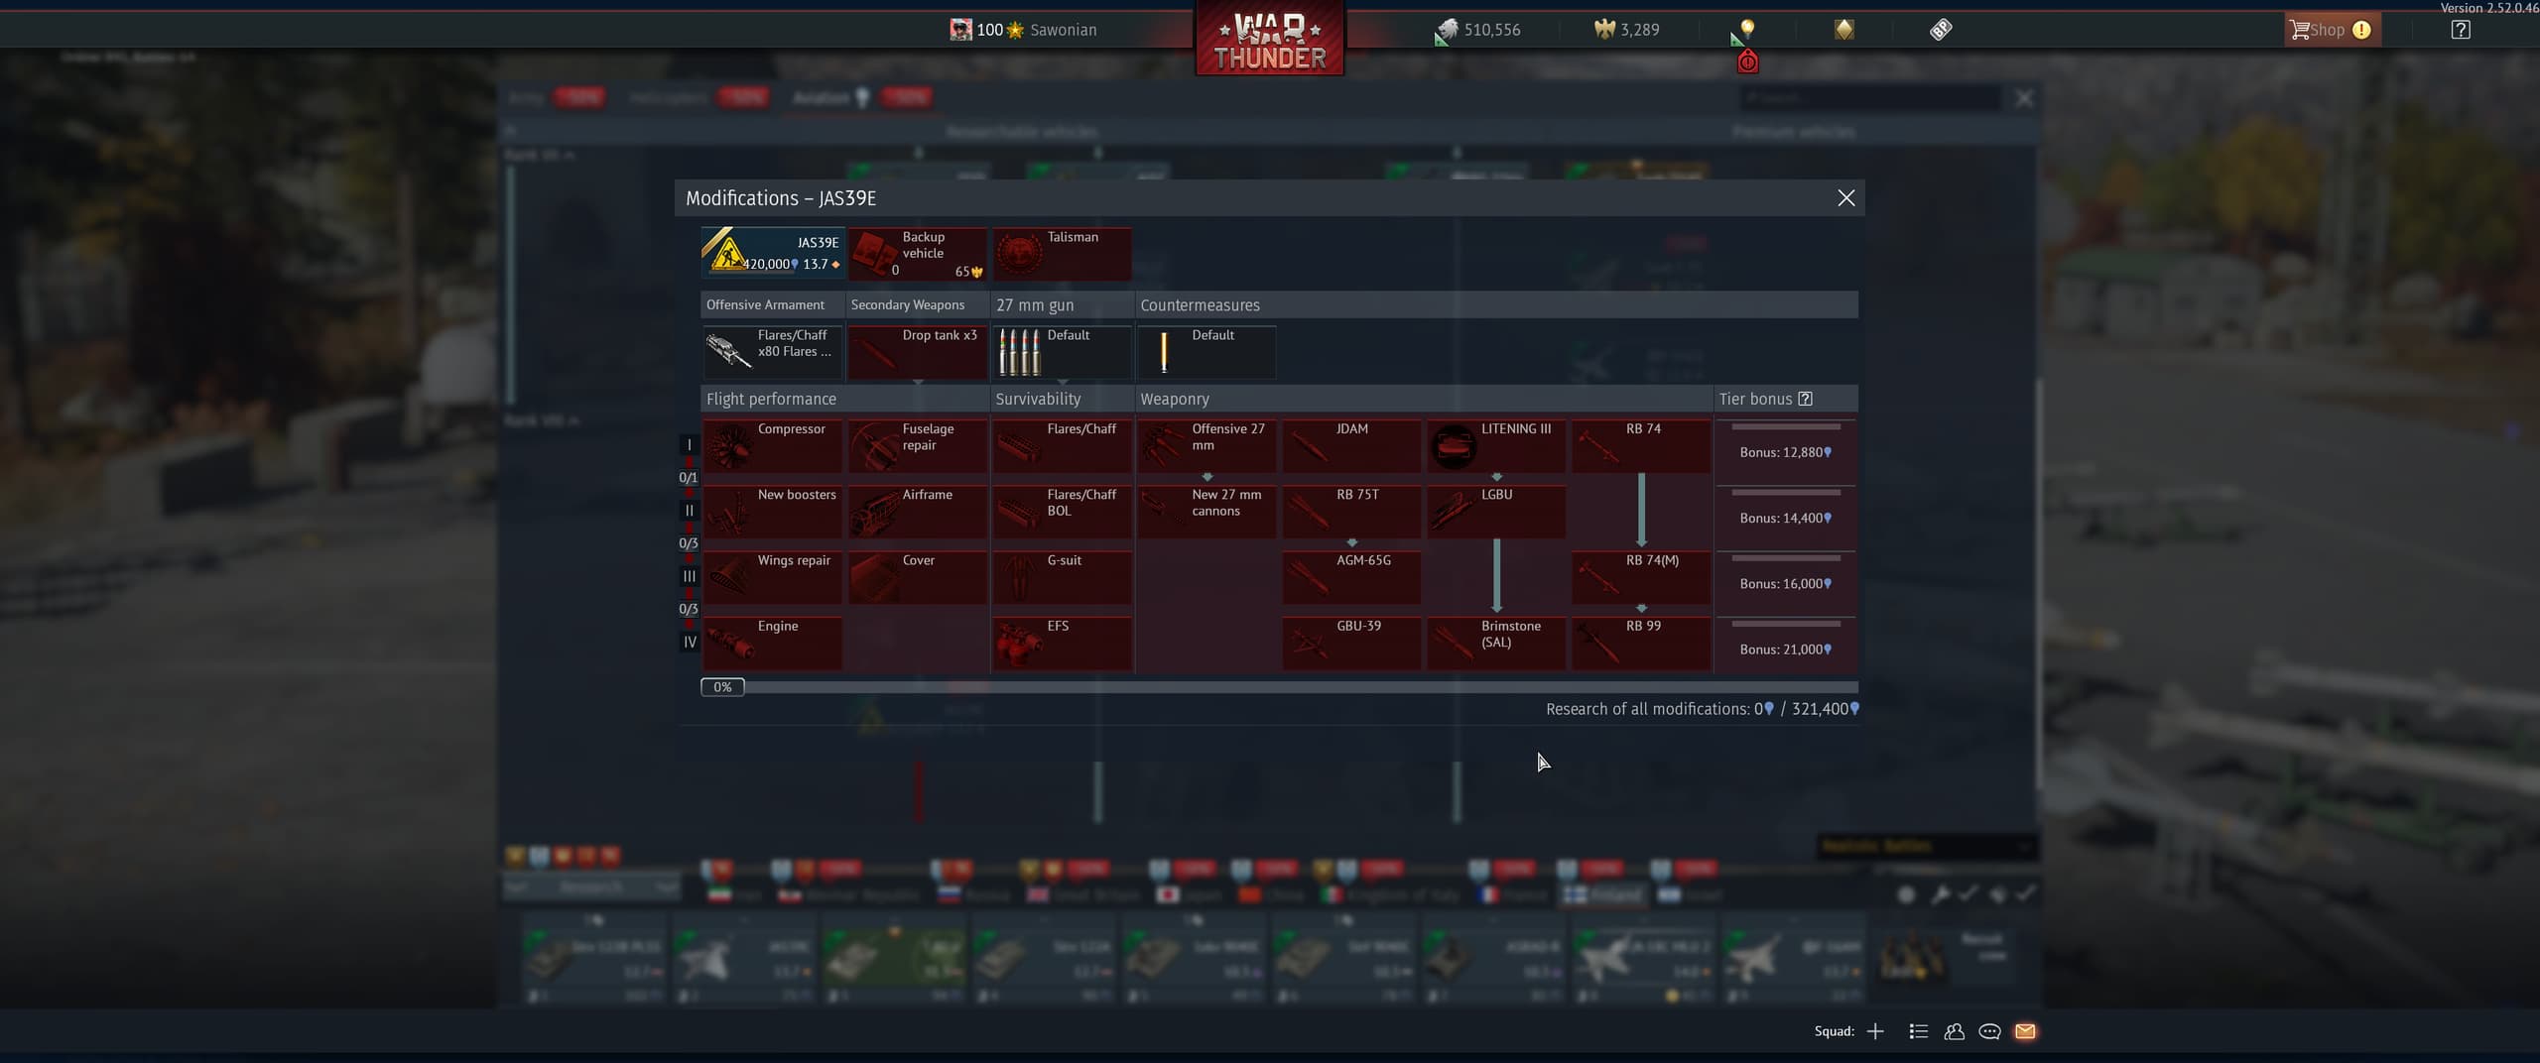The image size is (2540, 1063).
Task: Click the modification research progress bar
Action: pyautogui.click(x=1279, y=687)
